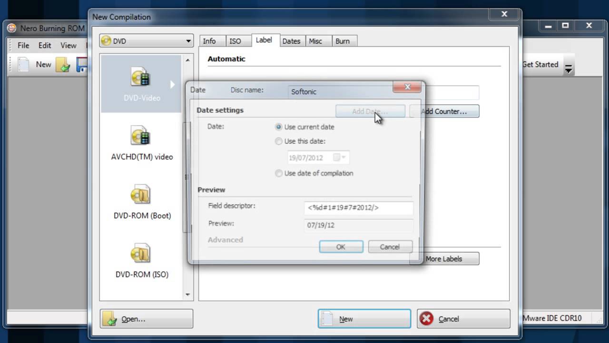Image resolution: width=609 pixels, height=343 pixels.
Task: Switch to the Misc tab
Action: (x=315, y=41)
